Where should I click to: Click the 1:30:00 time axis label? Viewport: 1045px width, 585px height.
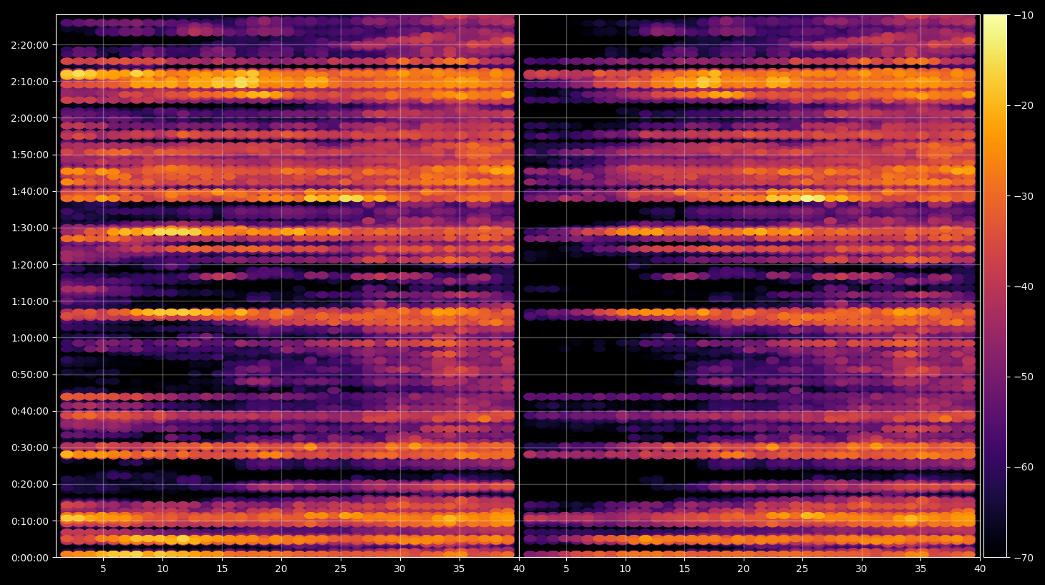30,228
